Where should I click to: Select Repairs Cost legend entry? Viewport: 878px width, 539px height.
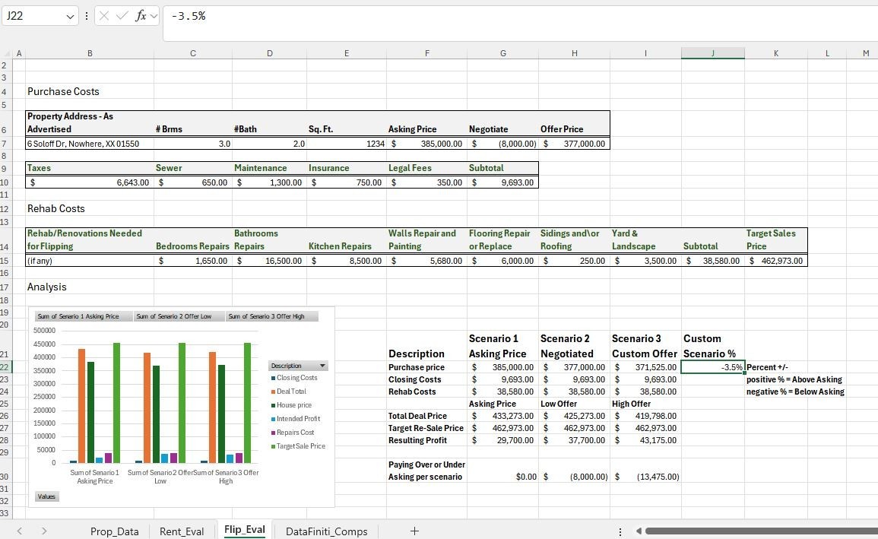pyautogui.click(x=293, y=432)
